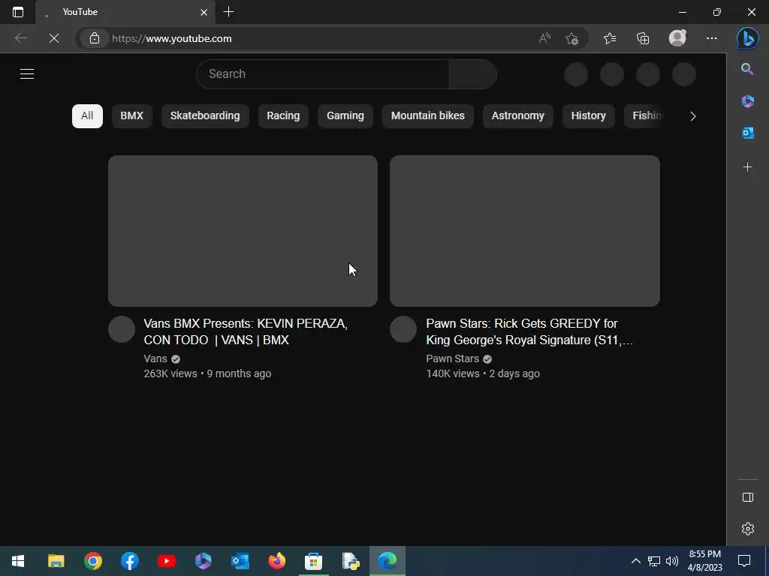Toggle the sidebar visibility icon

click(747, 498)
